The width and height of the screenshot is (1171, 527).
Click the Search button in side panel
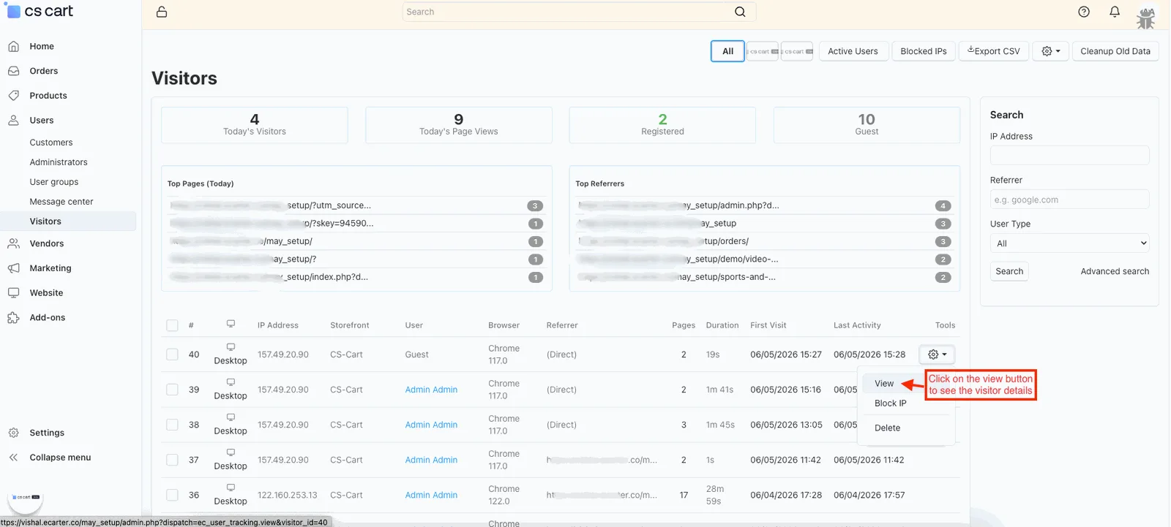coord(1009,271)
